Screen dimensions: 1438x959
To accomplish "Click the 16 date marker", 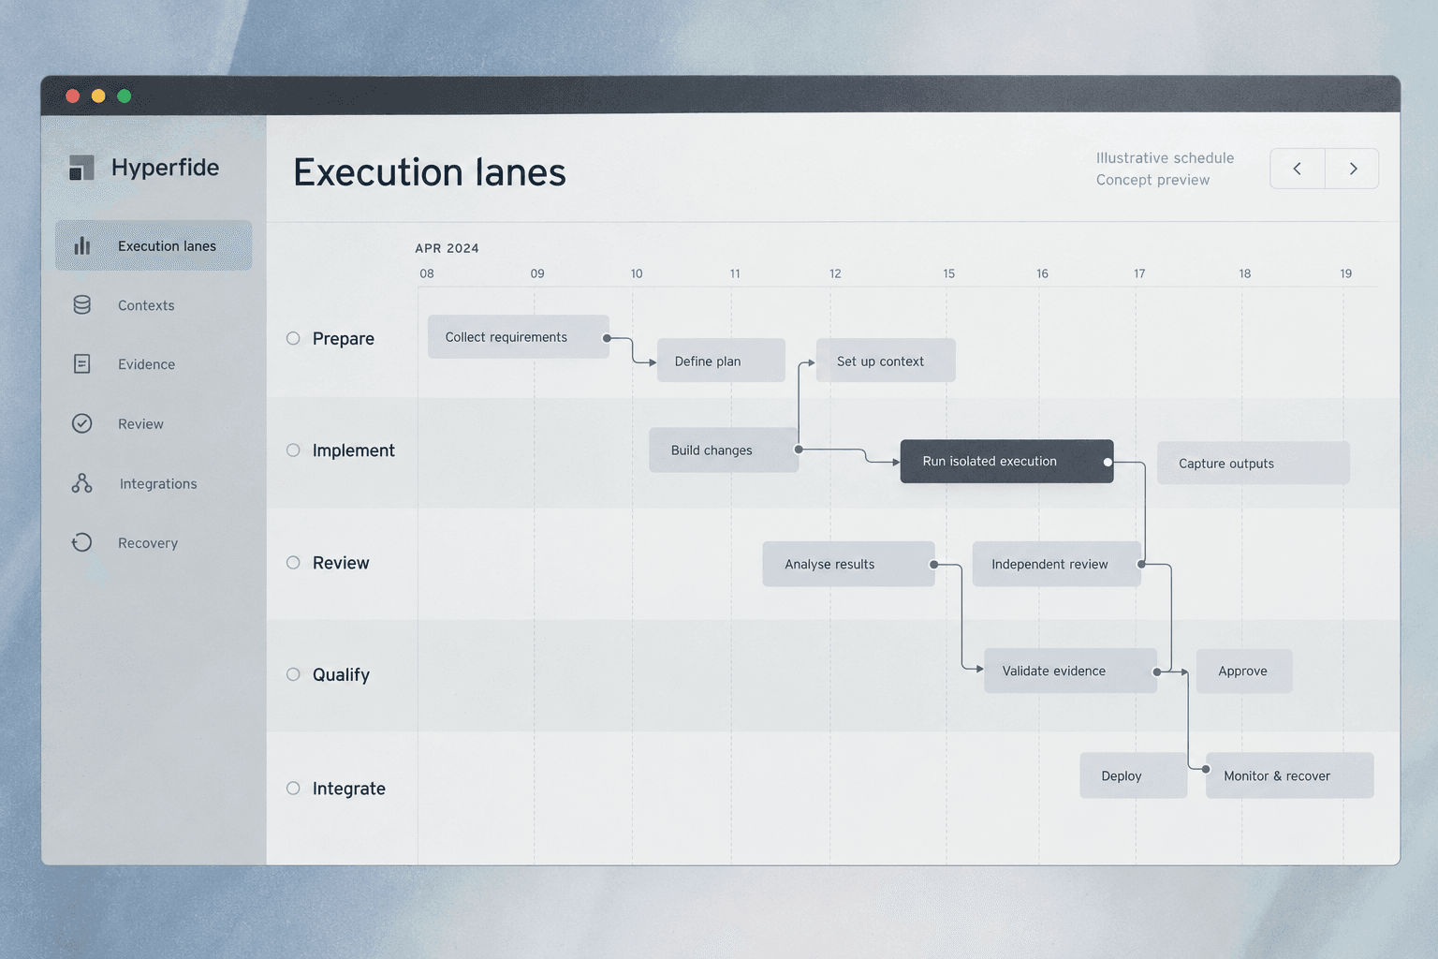I will [1042, 273].
